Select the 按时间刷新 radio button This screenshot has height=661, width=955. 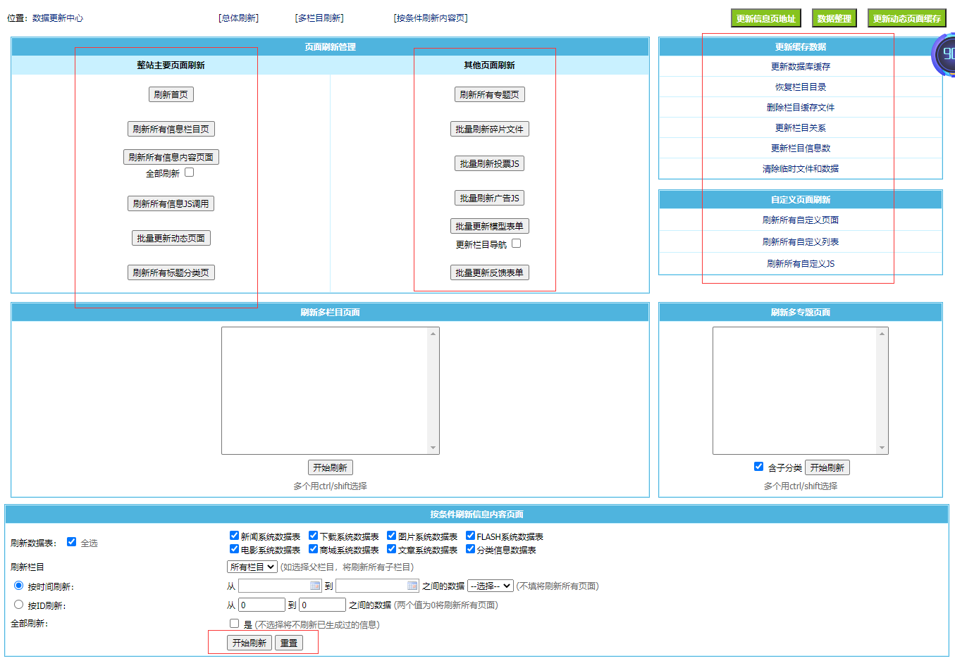coord(18,586)
